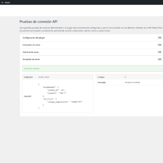Image resolution: width=163 pixels, height=163 pixels.
Task: Click the "client_id": 227 line
Action: point(56,90)
